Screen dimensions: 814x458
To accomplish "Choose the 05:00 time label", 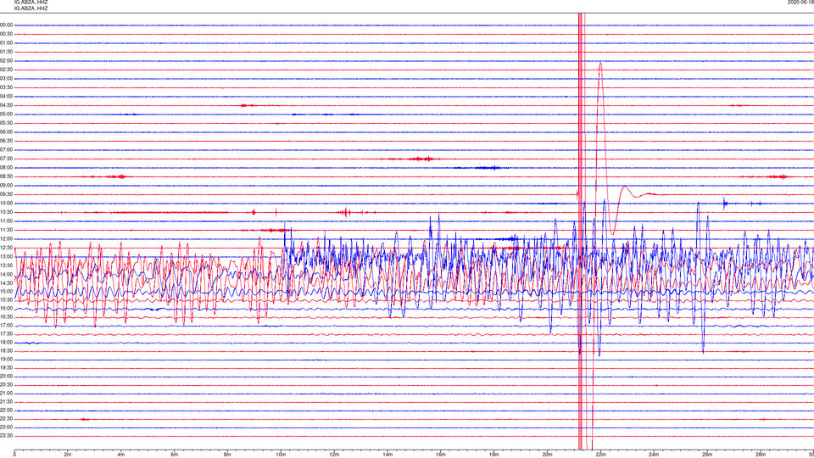I will (6, 114).
